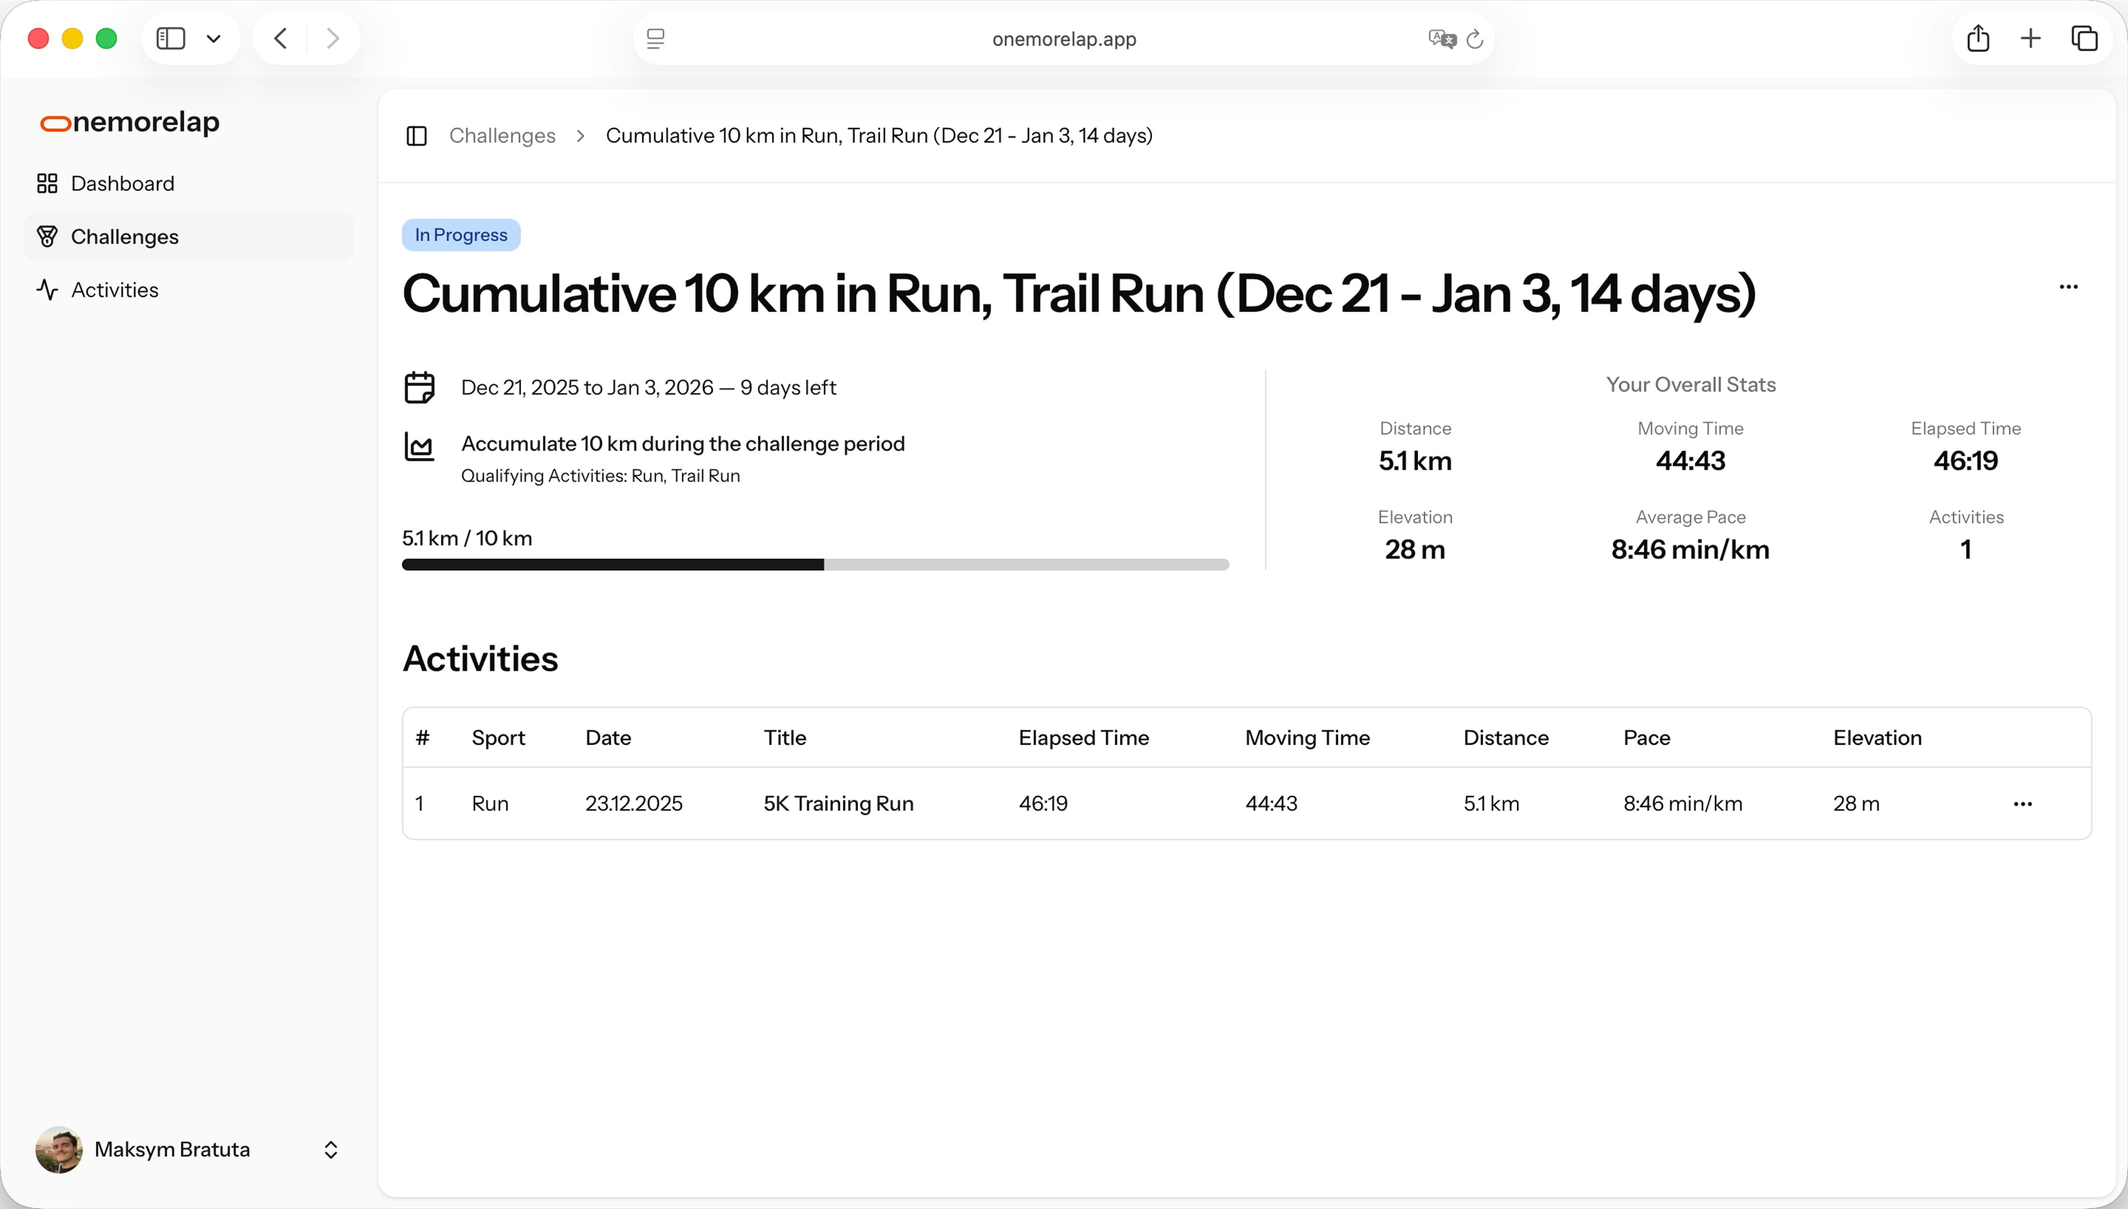The height and width of the screenshot is (1209, 2128).
Task: Follow the Challenges breadcrumb link
Action: click(x=501, y=135)
